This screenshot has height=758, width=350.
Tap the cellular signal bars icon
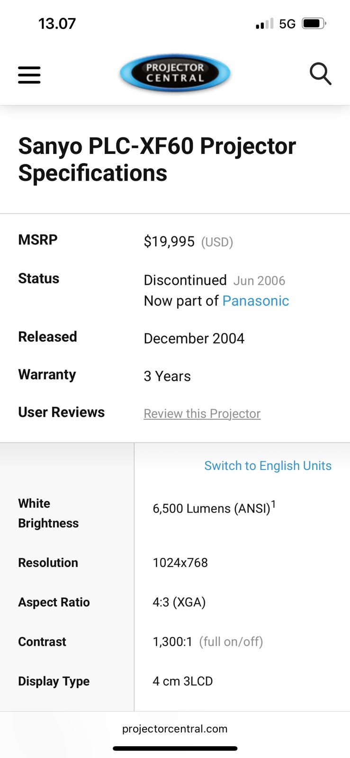(264, 24)
